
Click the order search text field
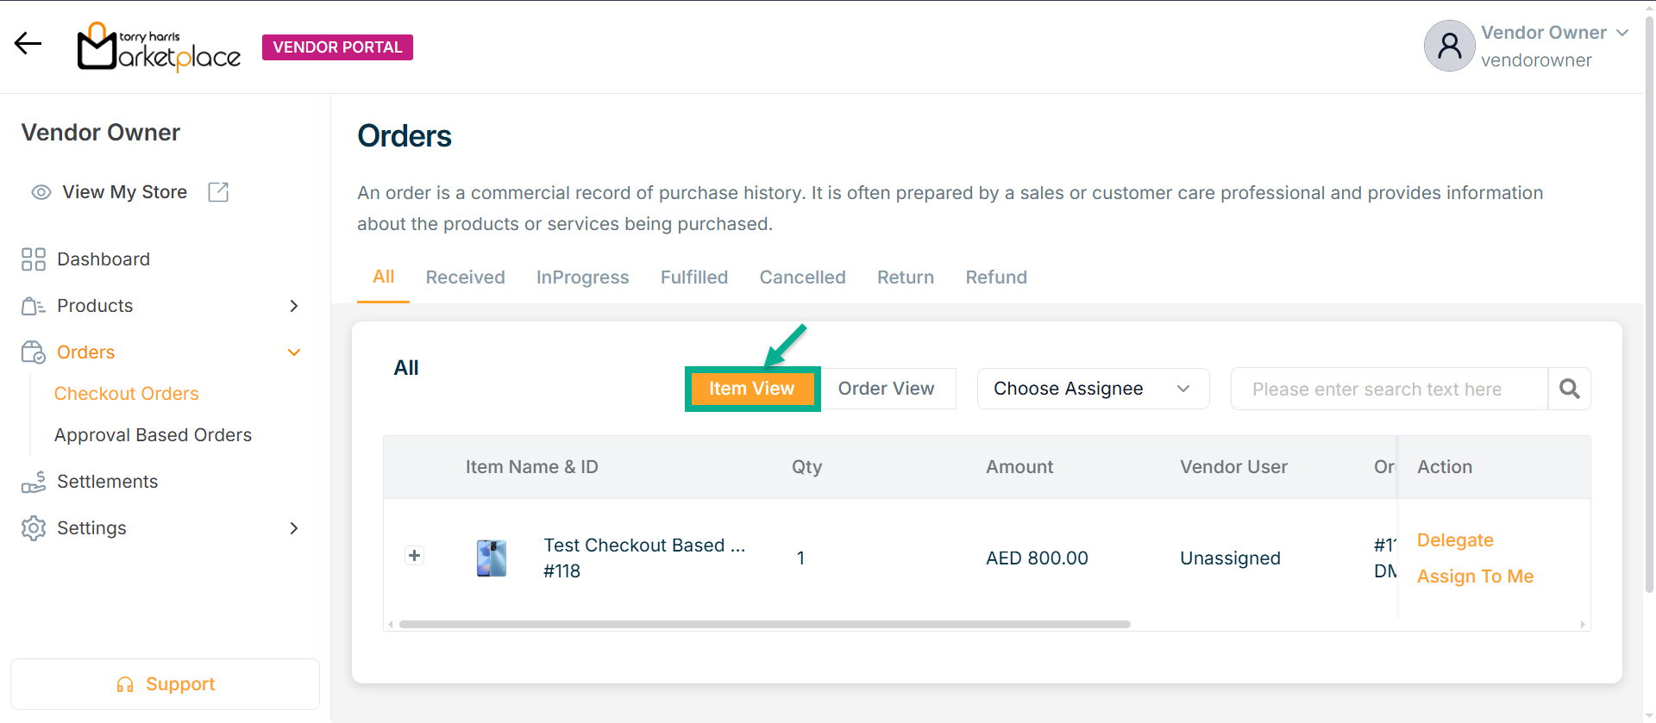pos(1388,390)
